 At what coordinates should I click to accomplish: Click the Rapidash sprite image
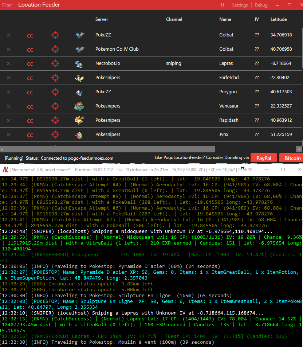pyautogui.click(x=79, y=120)
